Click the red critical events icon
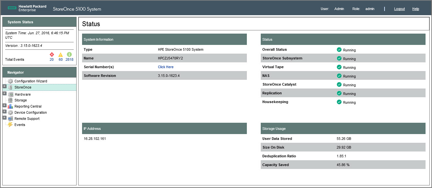The image size is (432, 188). 52,55
